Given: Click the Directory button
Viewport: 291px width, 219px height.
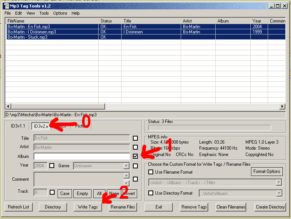Looking at the screenshot, I should [53, 207].
